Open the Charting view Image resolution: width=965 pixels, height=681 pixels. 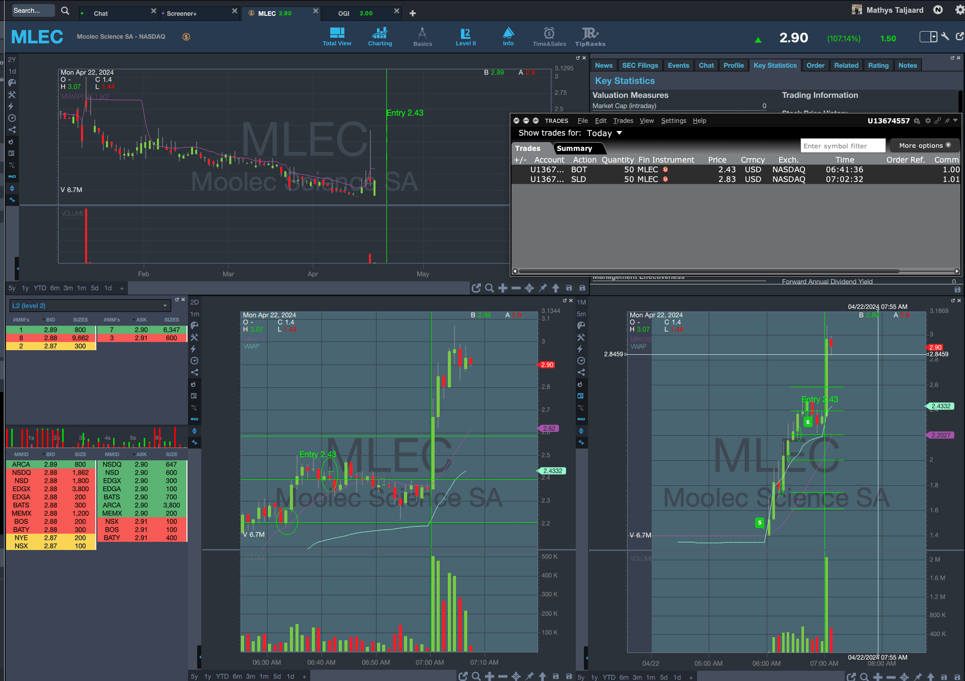(380, 37)
